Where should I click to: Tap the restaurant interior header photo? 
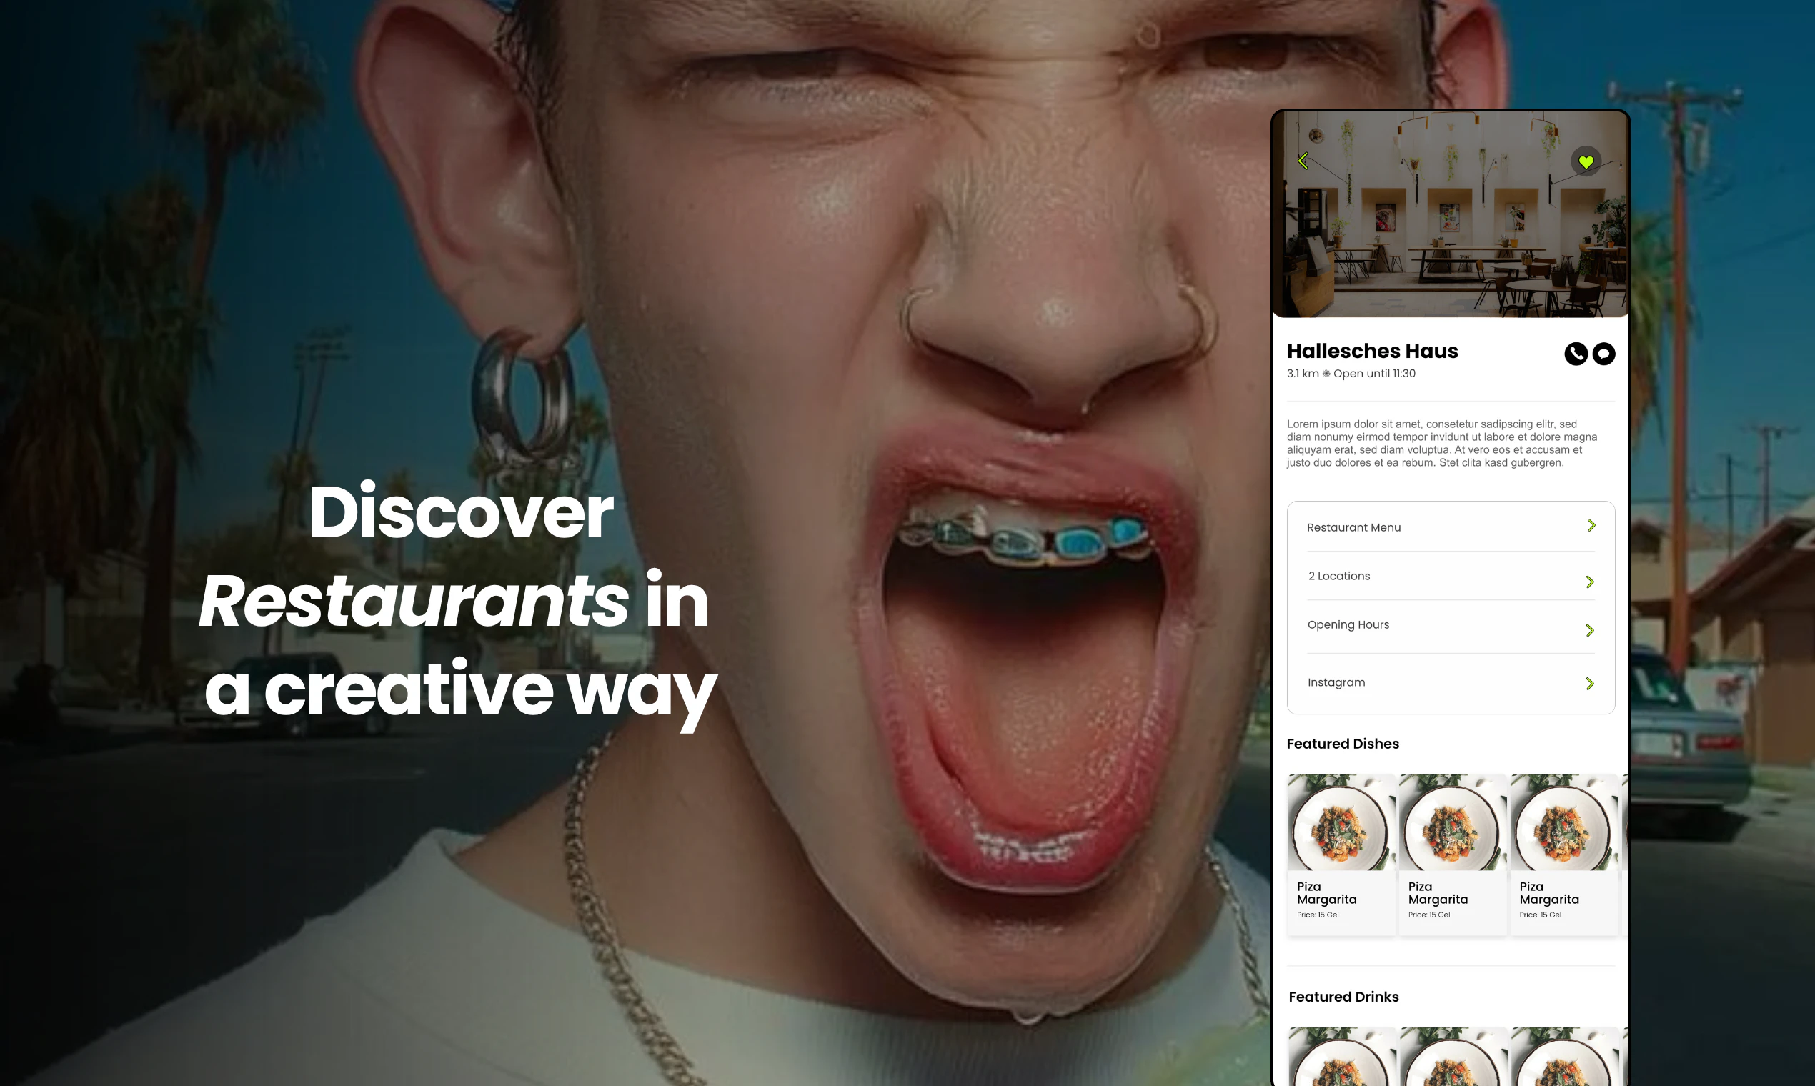(1451, 214)
